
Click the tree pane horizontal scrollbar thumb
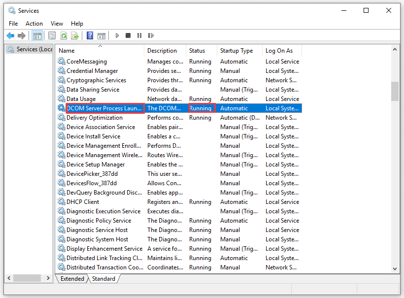pyautogui.click(x=27, y=278)
